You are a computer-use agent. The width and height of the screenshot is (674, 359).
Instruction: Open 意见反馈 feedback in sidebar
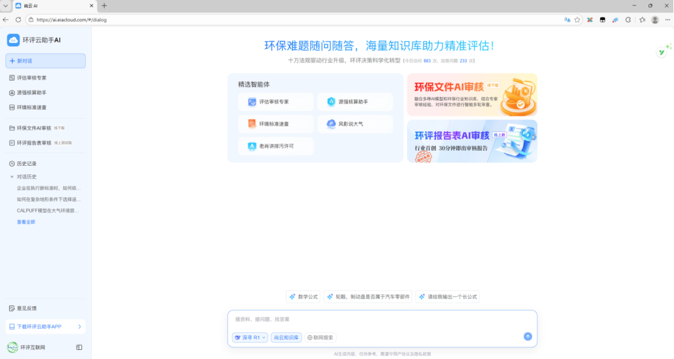[x=27, y=309]
